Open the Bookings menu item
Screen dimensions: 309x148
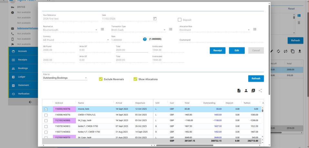[x=23, y=68]
